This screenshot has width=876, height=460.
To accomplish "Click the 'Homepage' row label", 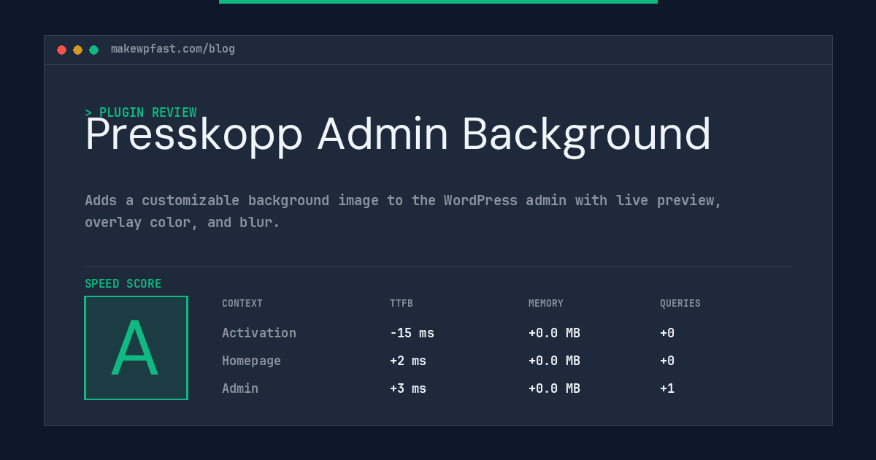I will tap(251, 361).
